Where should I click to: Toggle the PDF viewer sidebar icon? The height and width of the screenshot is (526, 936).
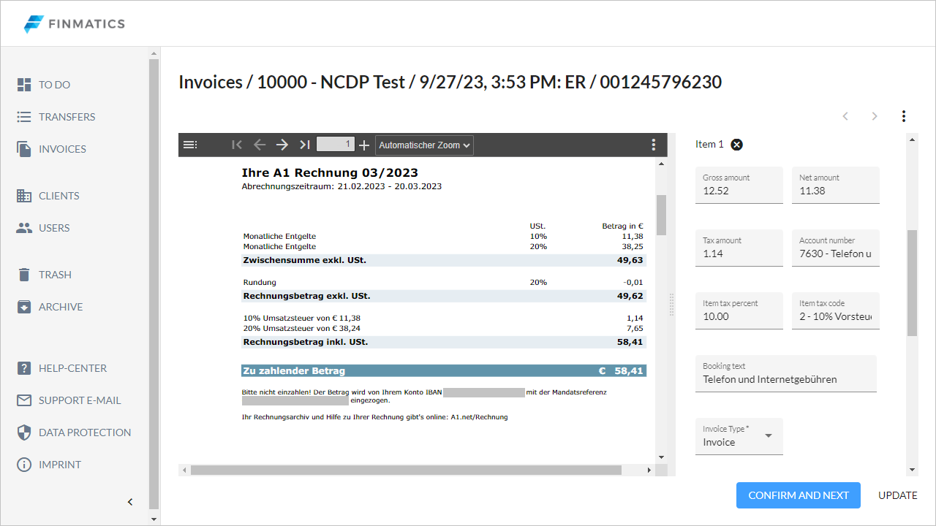(x=190, y=145)
